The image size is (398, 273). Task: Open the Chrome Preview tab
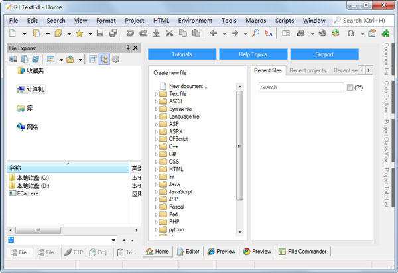[257, 251]
